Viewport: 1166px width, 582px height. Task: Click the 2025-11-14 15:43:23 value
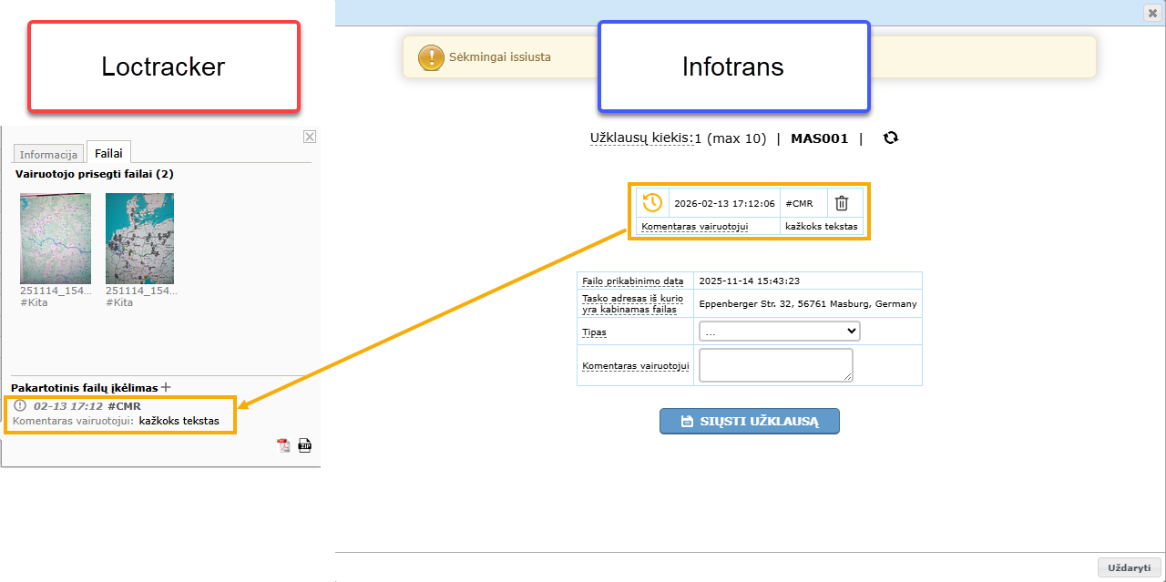[x=749, y=281]
